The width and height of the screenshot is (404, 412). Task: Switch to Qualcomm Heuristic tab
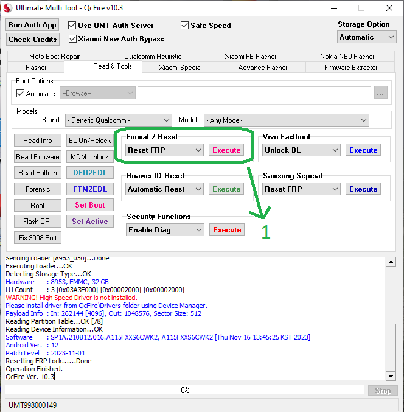pos(153,57)
